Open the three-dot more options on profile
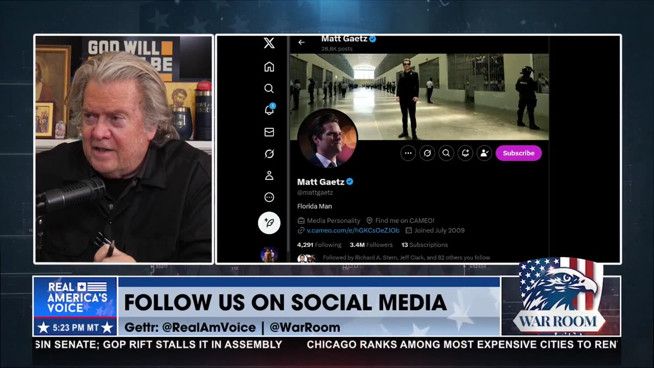Screen dimensions: 654x368 click(x=408, y=153)
